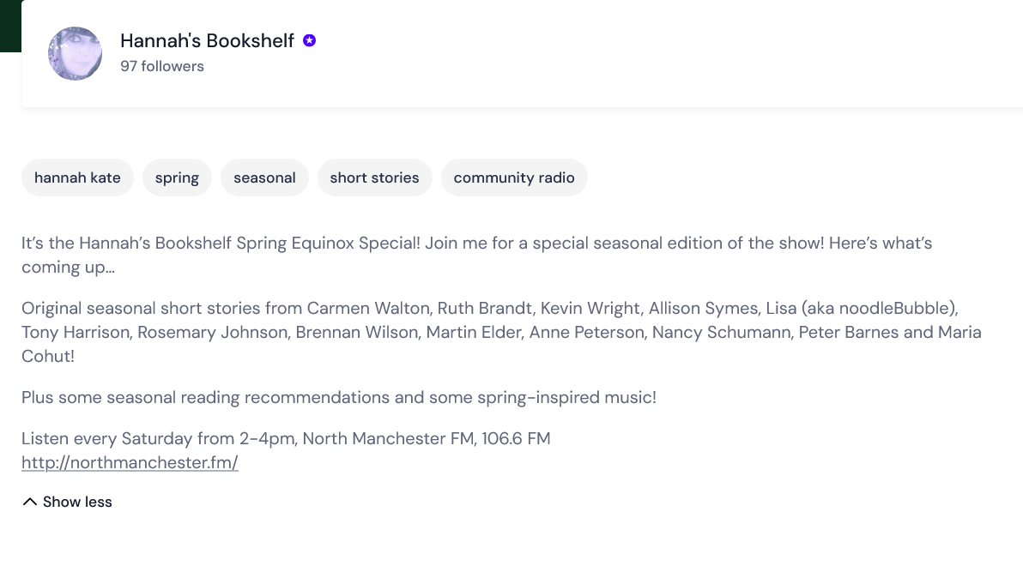Select the "hannah kate" tag
The width and height of the screenshot is (1023, 572).
point(77,178)
